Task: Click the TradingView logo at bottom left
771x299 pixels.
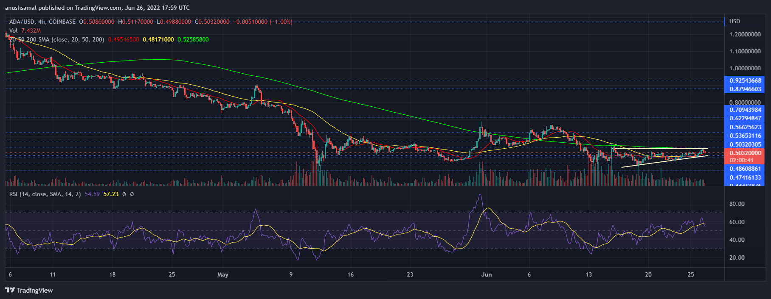Action: pos(29,290)
